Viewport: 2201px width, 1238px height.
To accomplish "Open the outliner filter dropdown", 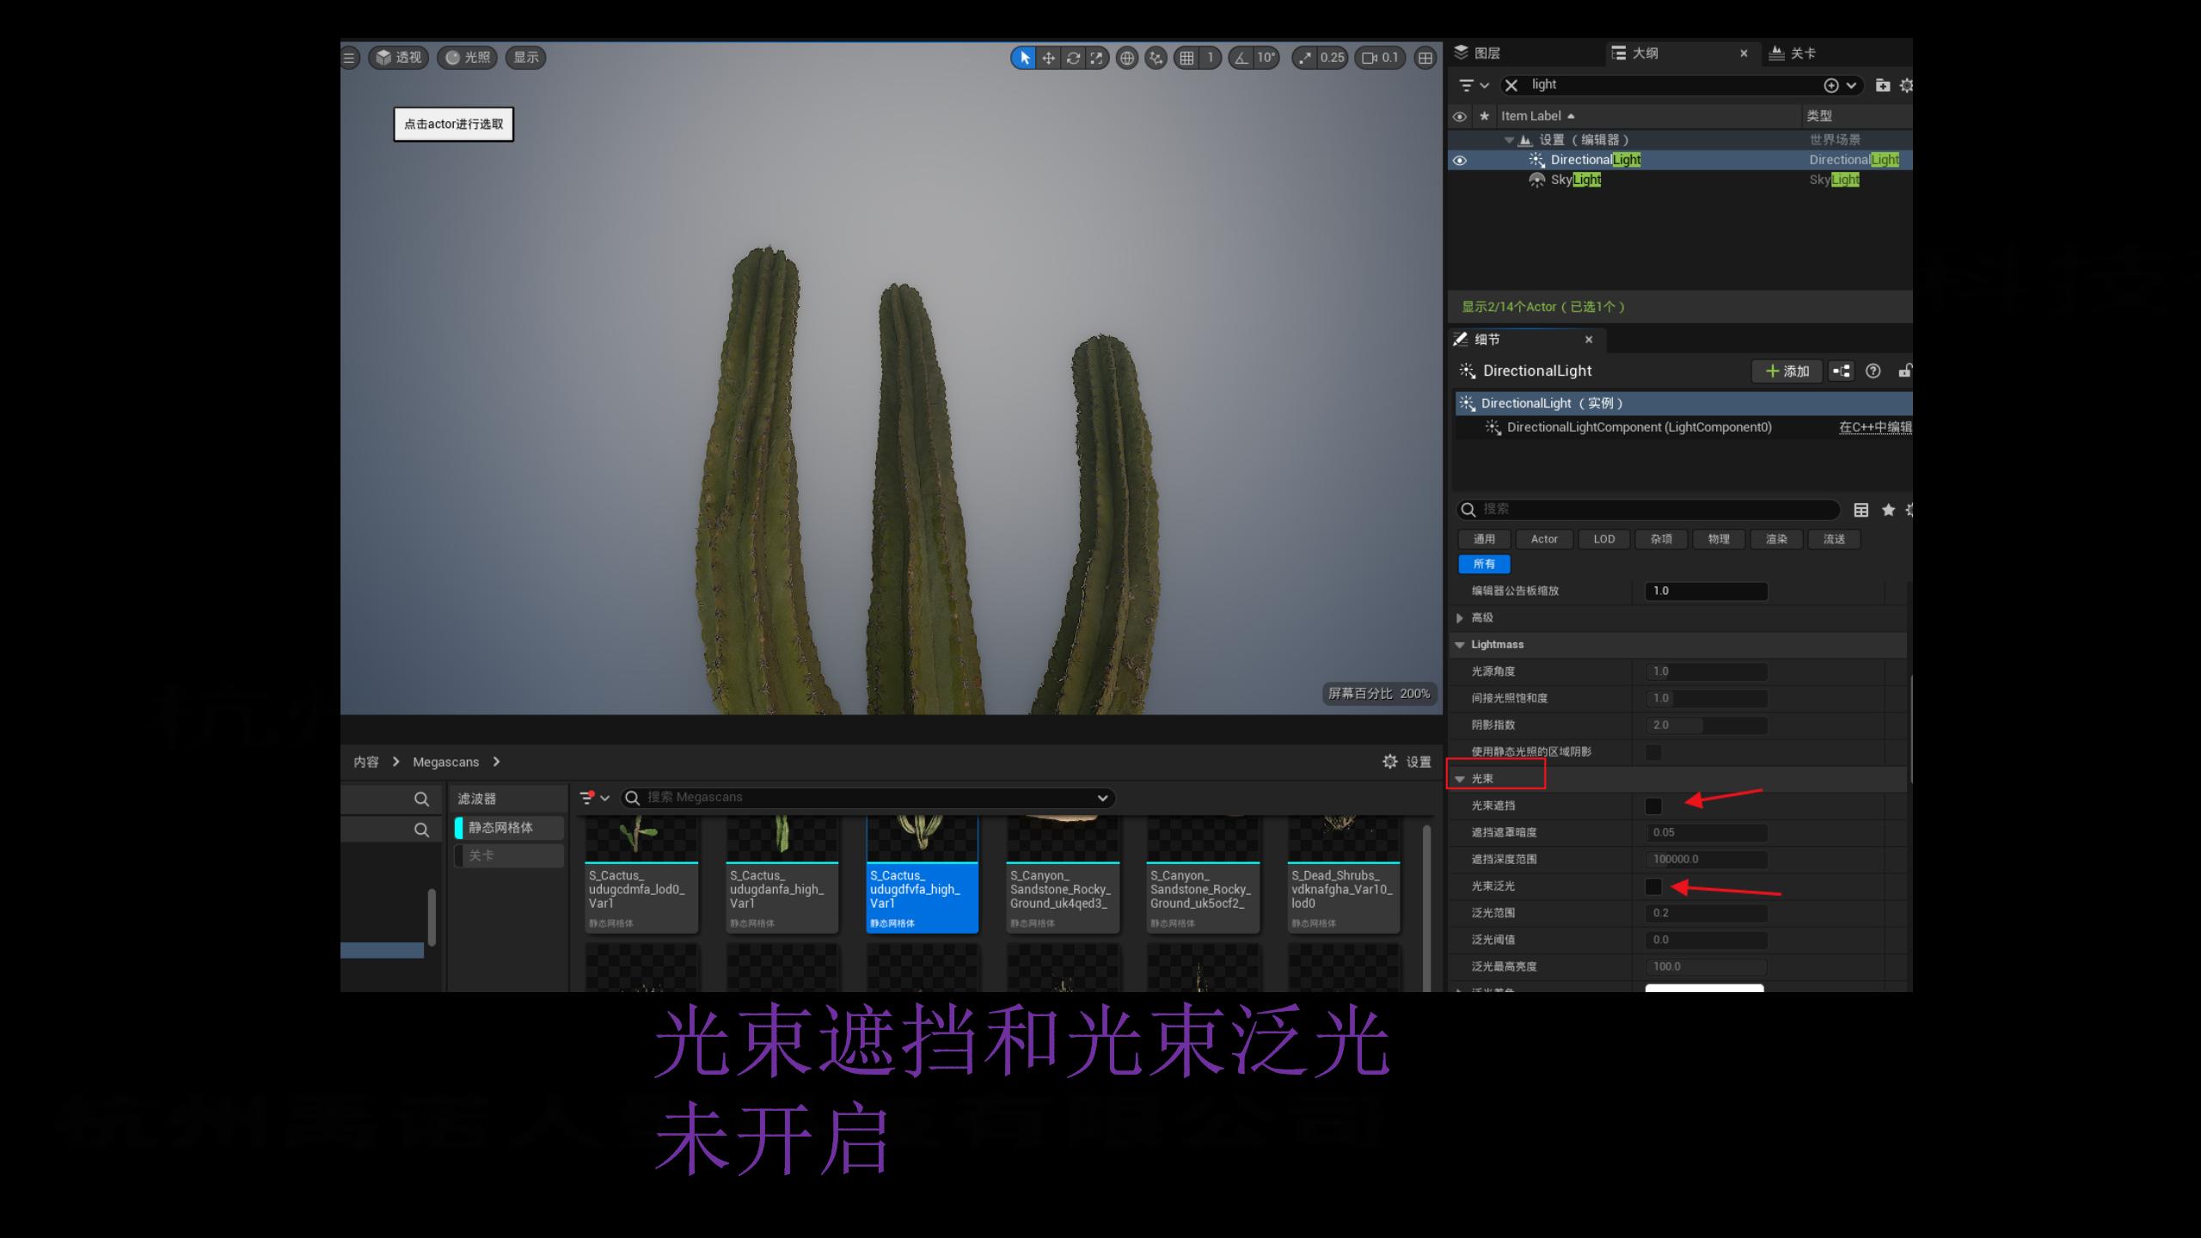I will tap(1474, 85).
